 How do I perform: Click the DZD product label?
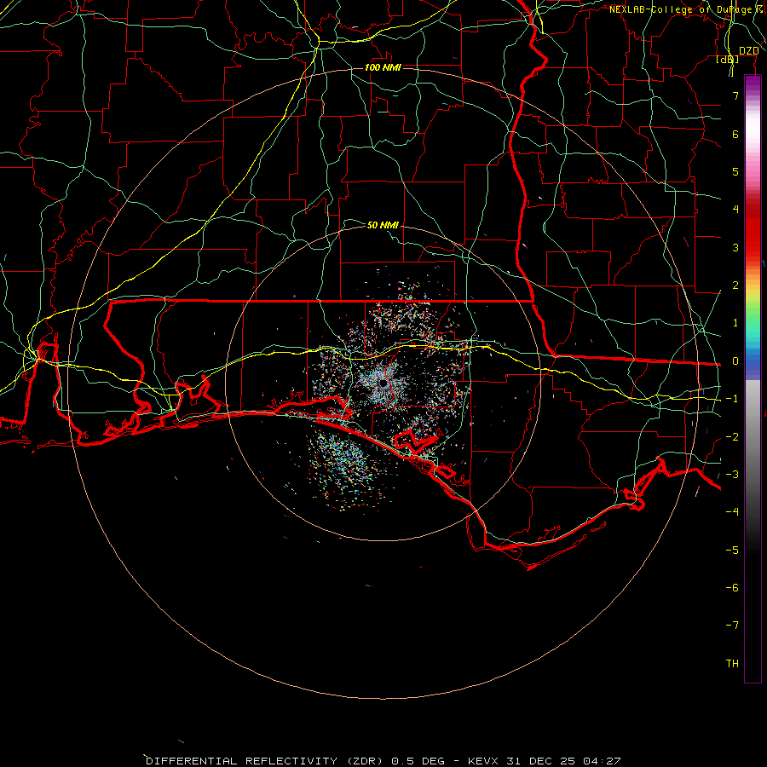(748, 51)
